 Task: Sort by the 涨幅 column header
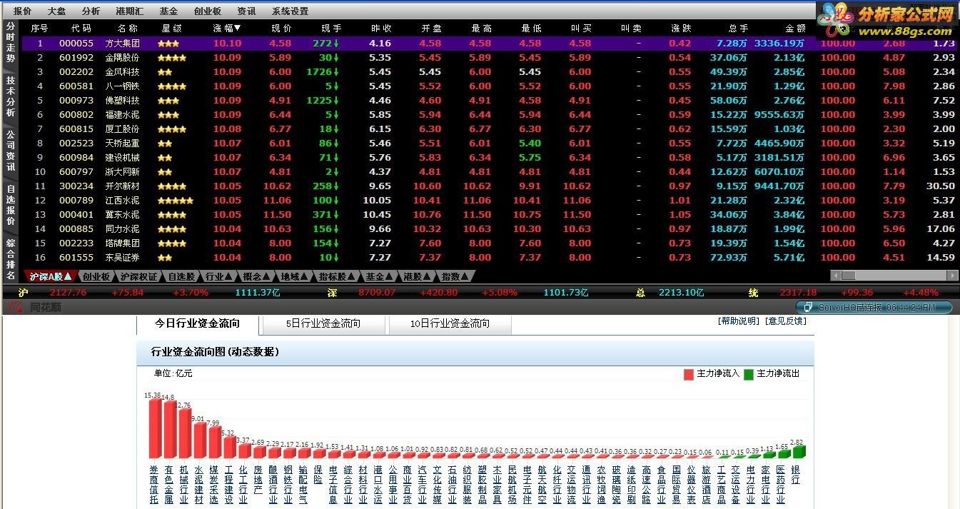227,29
